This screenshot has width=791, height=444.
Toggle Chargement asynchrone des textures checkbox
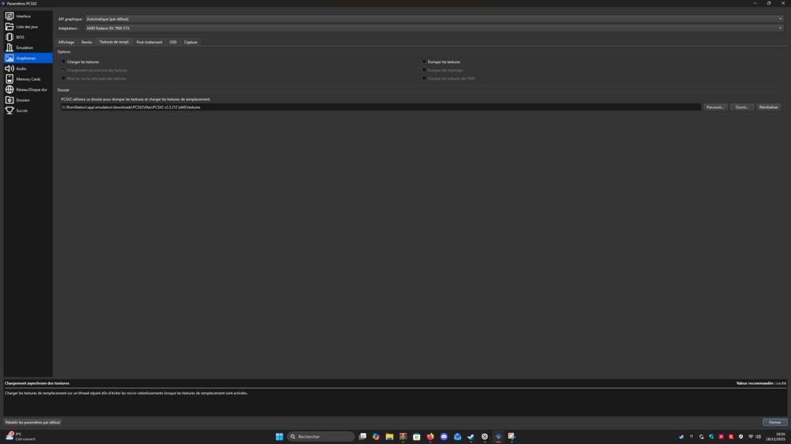click(x=63, y=70)
